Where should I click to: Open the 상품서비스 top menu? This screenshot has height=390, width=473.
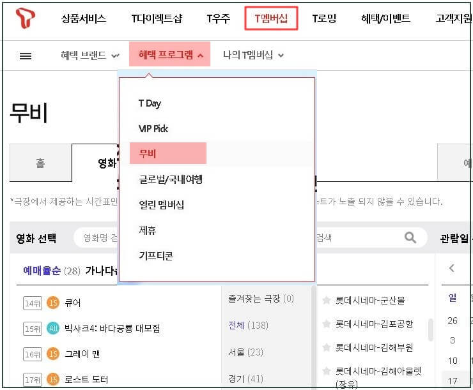tap(84, 19)
